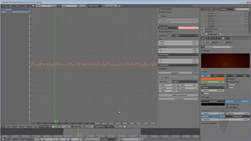Enable the Use Influence checkbox

(160, 99)
